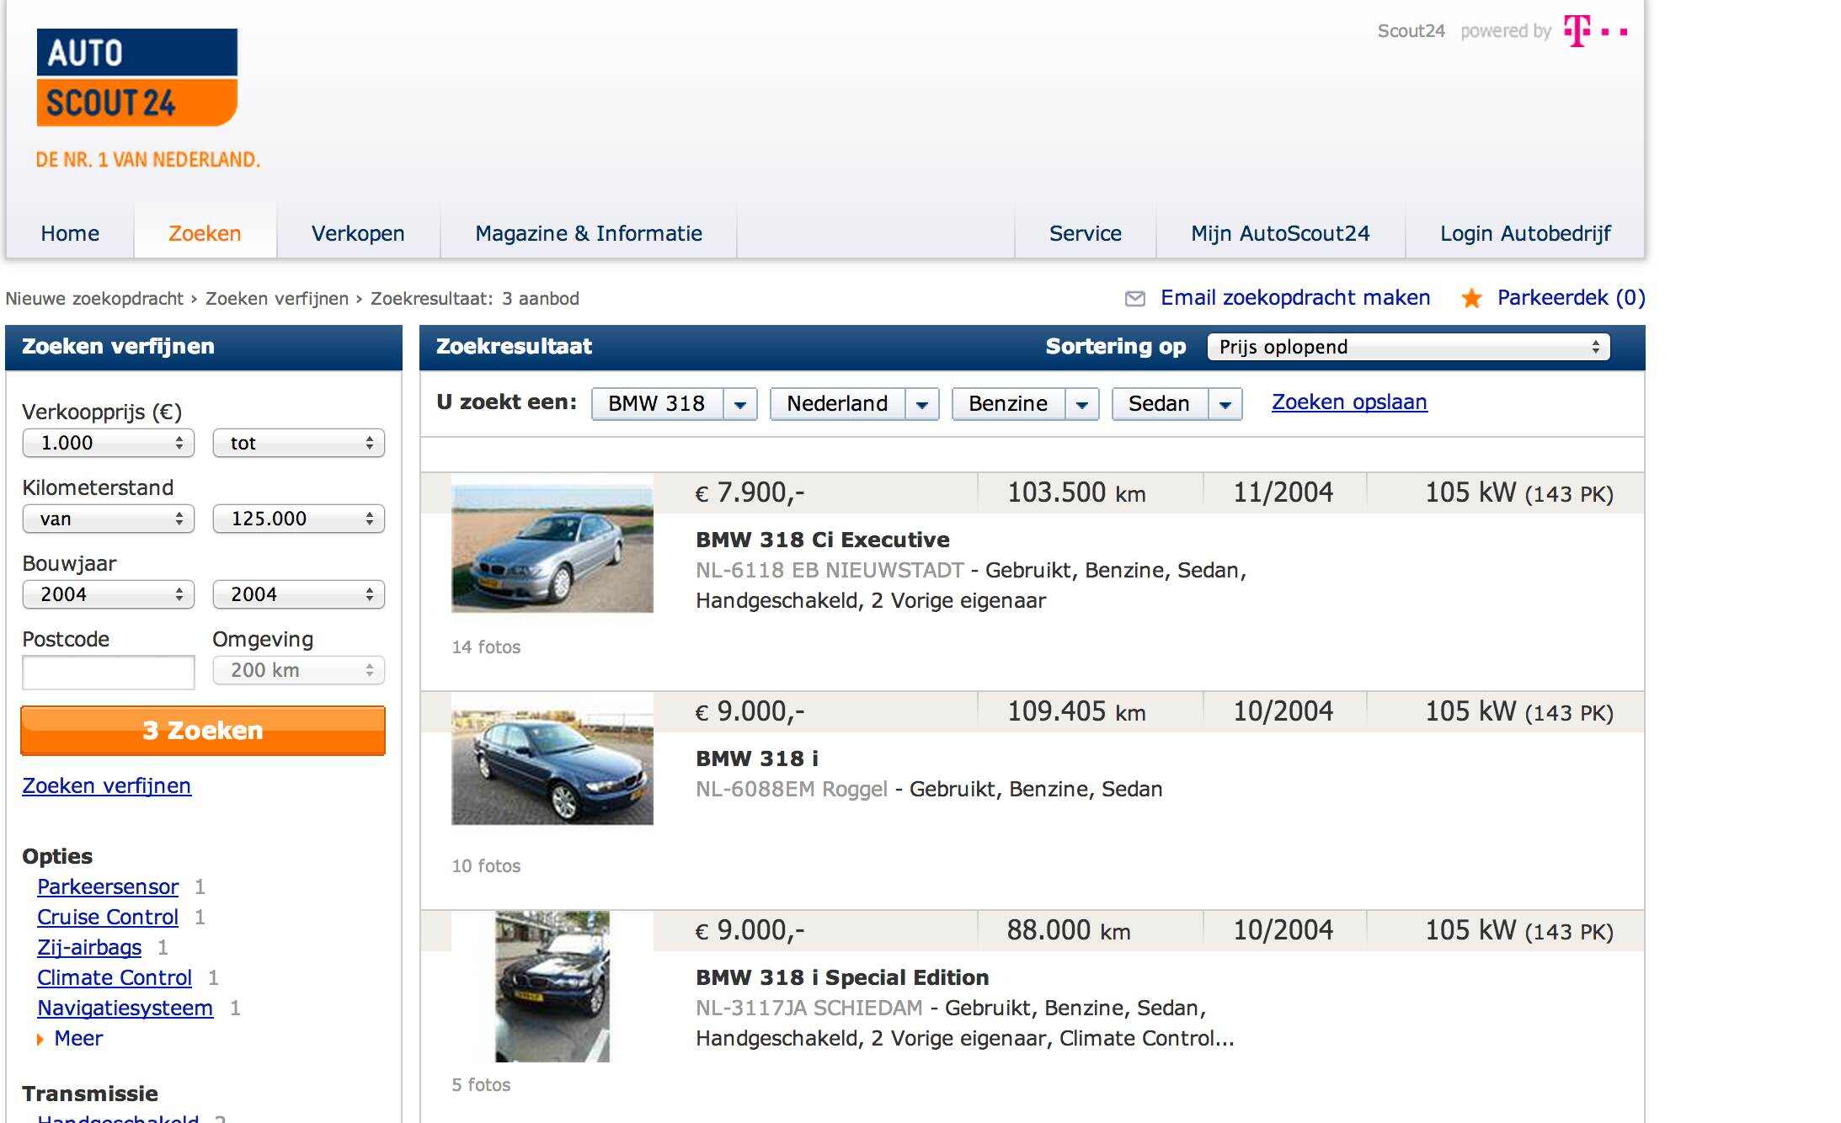Go to the Home tab
This screenshot has width=1841, height=1123.
70,233
